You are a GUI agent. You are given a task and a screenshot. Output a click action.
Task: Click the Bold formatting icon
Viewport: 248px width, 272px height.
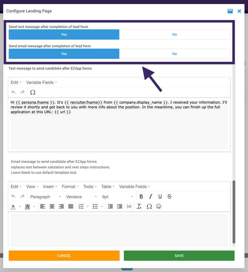click(141, 196)
